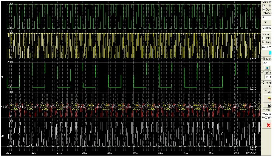Click the printer icon button
The image size is (274, 156).
tap(268, 105)
